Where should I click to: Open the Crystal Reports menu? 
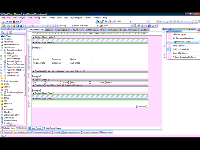76,18
